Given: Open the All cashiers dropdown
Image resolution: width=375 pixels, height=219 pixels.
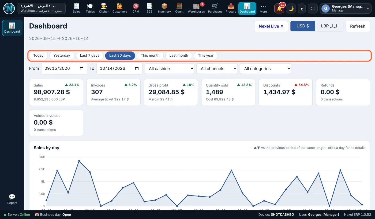Looking at the screenshot, I should pos(170,69).
